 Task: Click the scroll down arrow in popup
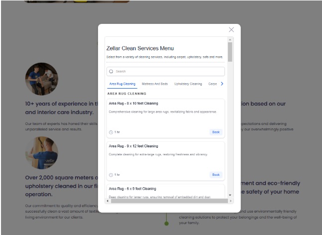pyautogui.click(x=230, y=195)
